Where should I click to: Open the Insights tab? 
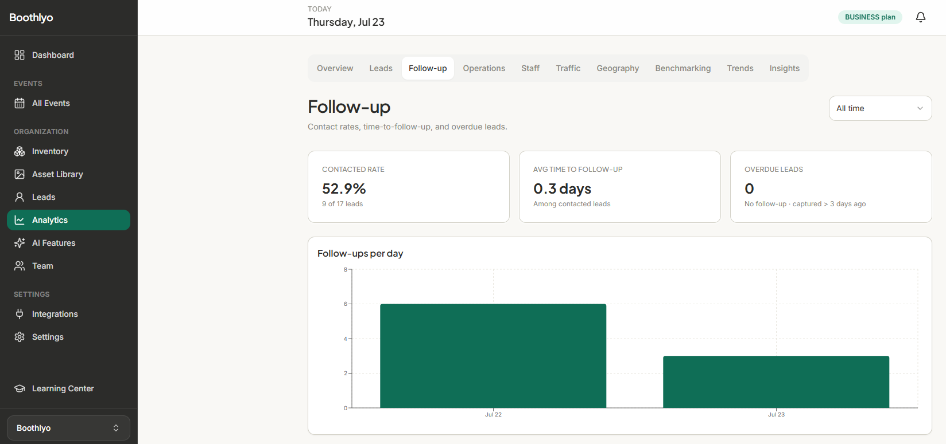click(785, 68)
